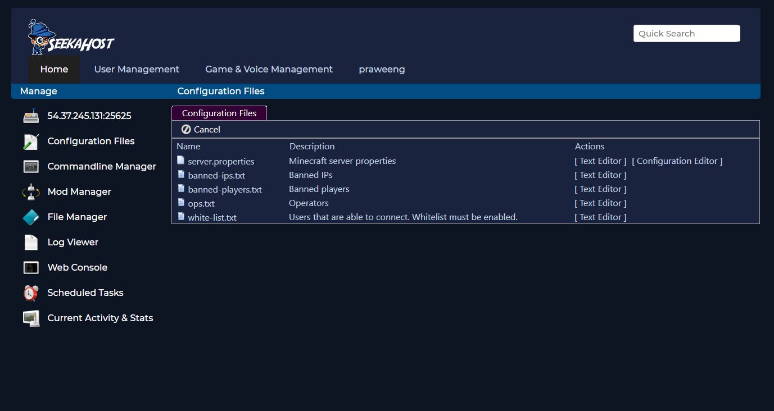This screenshot has width=774, height=411.
Task: Click the Actions column header
Action: (x=590, y=147)
